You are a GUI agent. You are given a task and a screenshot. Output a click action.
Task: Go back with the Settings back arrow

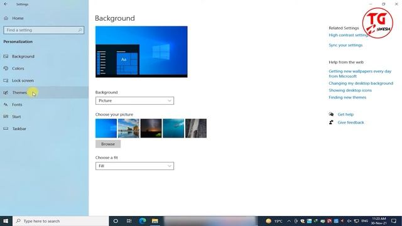pyautogui.click(x=6, y=4)
